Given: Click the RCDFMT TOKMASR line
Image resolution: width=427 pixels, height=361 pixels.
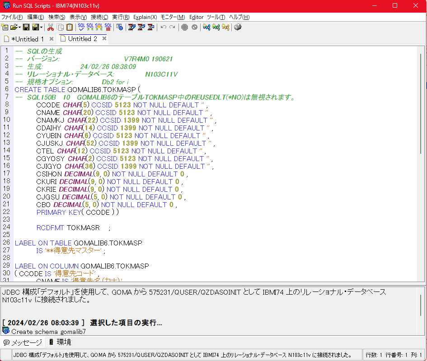Looking at the screenshot, I should tap(74, 228).
